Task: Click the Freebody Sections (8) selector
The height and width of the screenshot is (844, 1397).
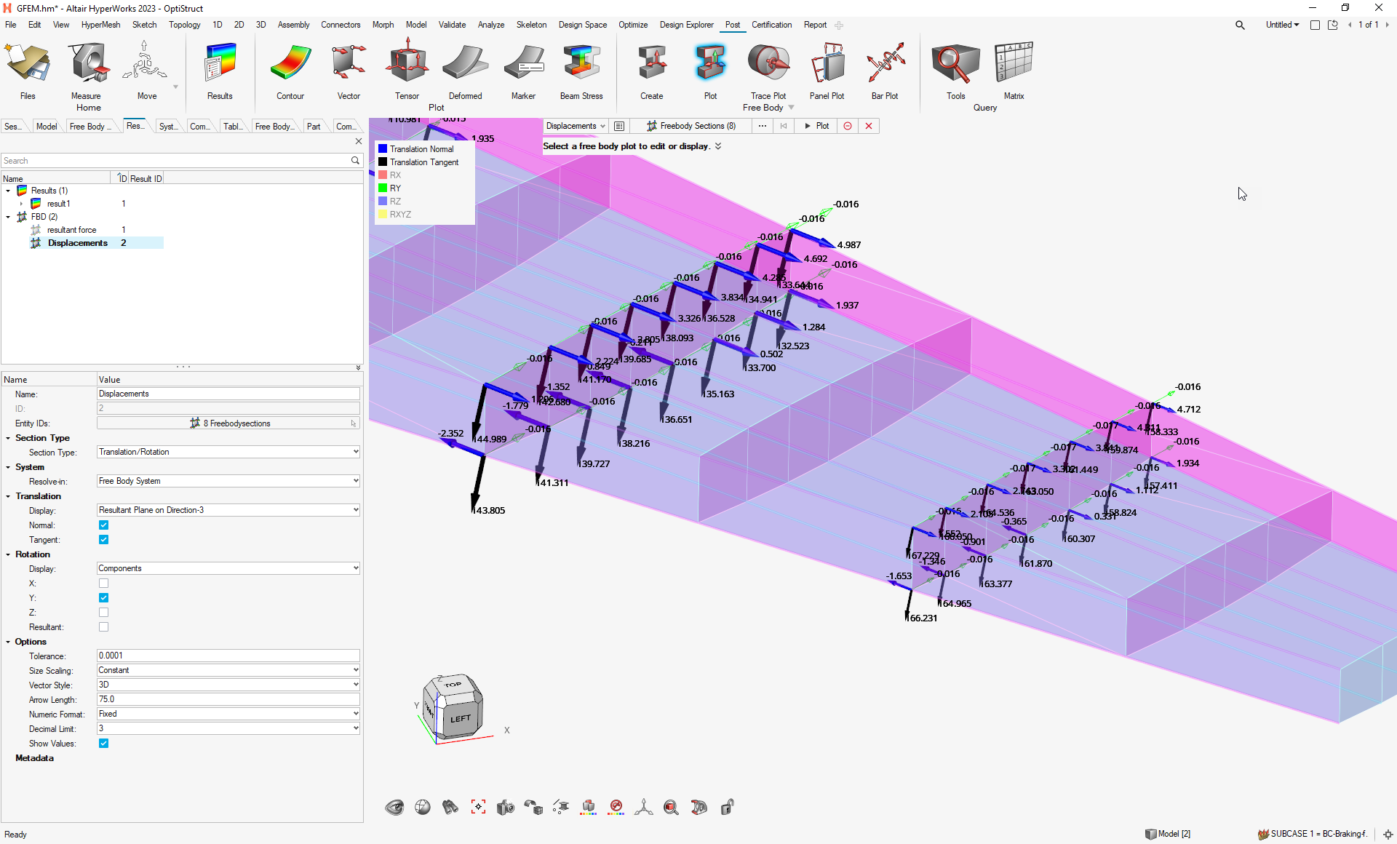Action: click(x=690, y=126)
